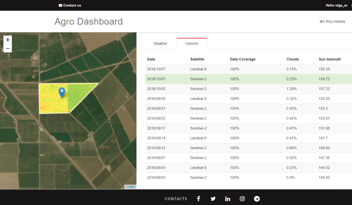Screen dimensions: 352x205
Task: Click the Data Coverage column header
Action: [242, 59]
